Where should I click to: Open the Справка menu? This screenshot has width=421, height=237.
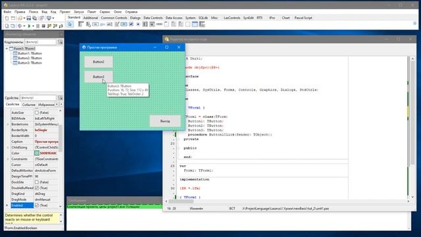[x=132, y=12]
